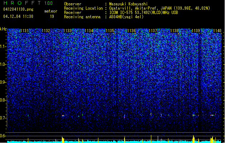Click the tall yellow intensity spike at 1133
The height and width of the screenshot is (143, 225).
pos(63,140)
